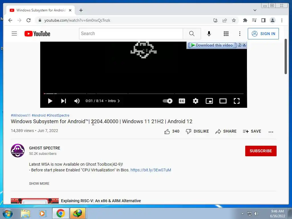
Task: Open the Chrome profile avatar
Action: 272,20
